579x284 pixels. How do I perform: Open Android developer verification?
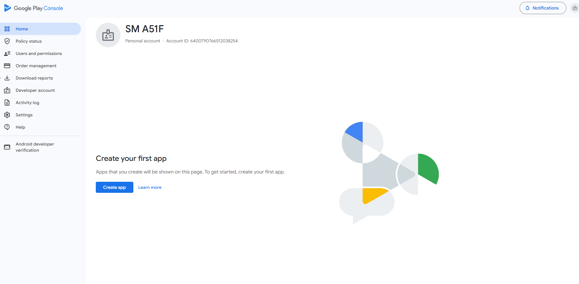(x=40, y=147)
